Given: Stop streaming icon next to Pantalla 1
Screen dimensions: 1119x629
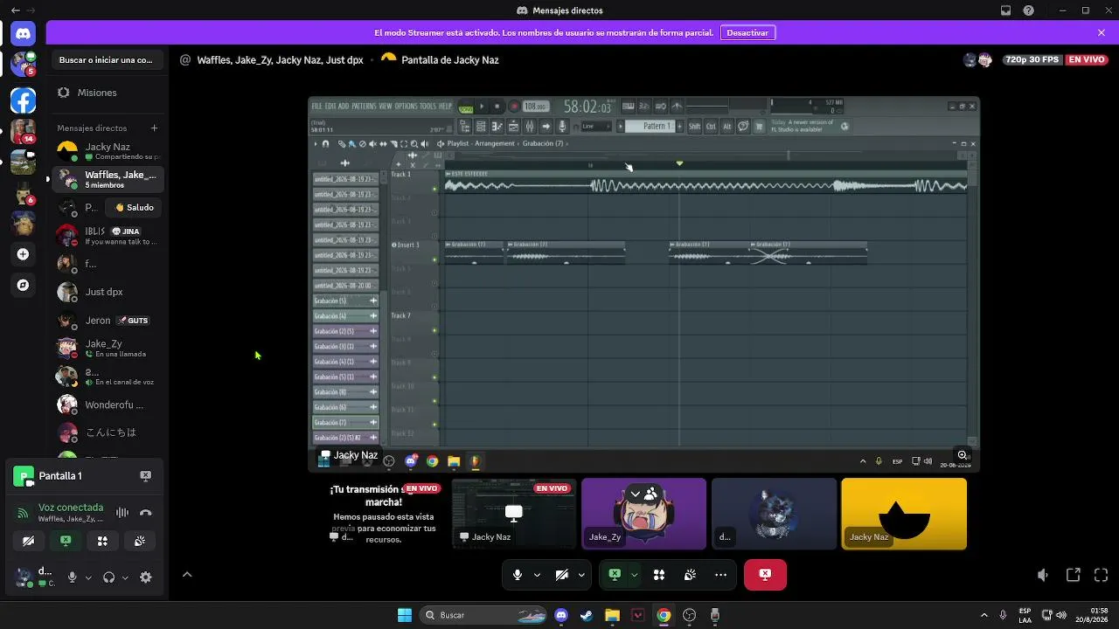Looking at the screenshot, I should coord(145,475).
